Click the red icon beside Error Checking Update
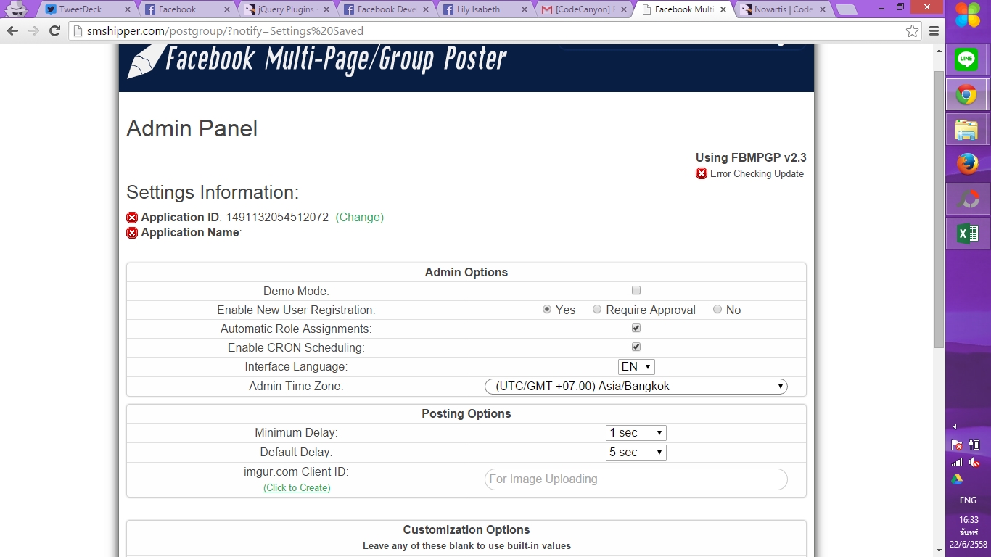The height and width of the screenshot is (557, 991). point(702,173)
